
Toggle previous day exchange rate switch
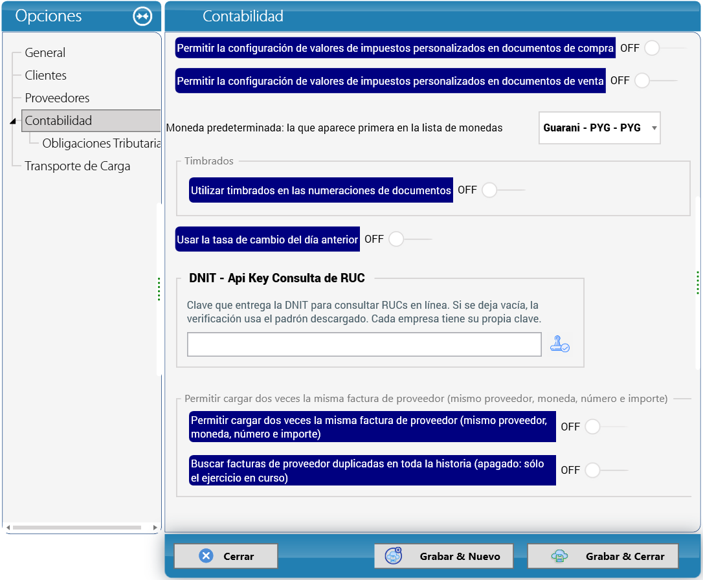(410, 239)
